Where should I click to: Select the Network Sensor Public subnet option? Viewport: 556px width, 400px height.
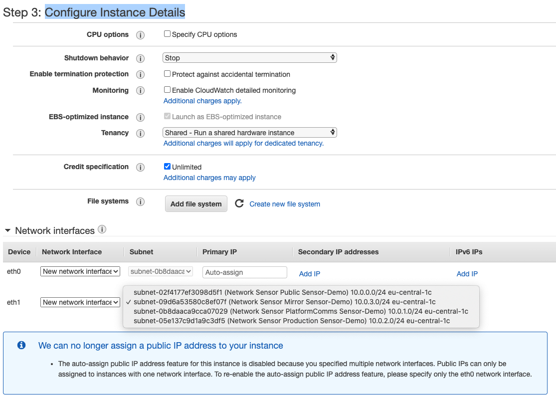coord(282,292)
